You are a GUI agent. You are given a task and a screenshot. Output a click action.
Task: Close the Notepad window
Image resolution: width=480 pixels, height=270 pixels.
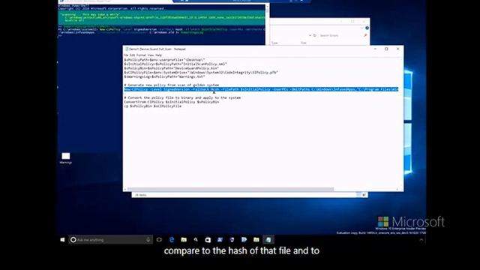[x=397, y=49]
